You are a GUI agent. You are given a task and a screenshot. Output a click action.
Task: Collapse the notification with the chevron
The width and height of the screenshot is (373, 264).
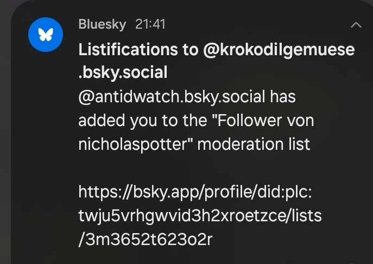point(356,25)
